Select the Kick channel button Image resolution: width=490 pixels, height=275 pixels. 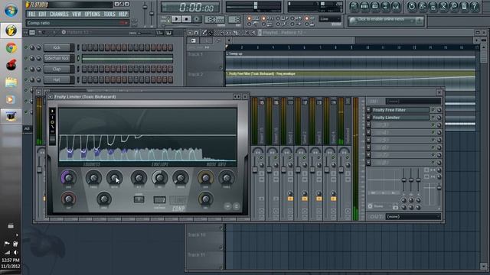click(57, 47)
